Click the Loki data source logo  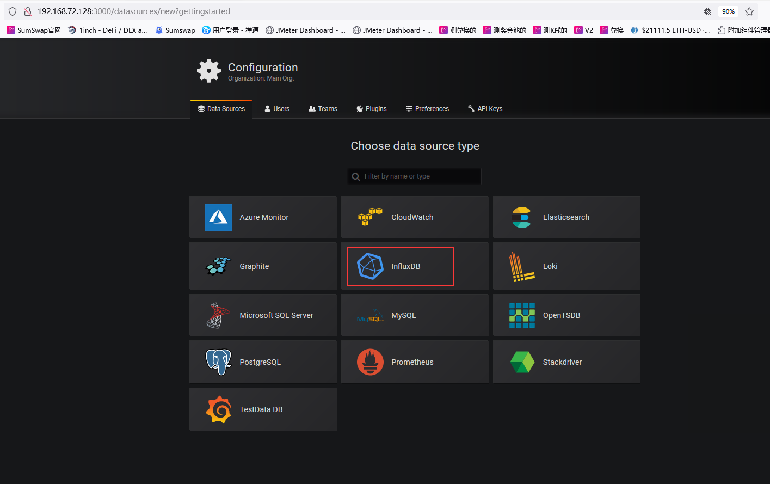point(521,266)
